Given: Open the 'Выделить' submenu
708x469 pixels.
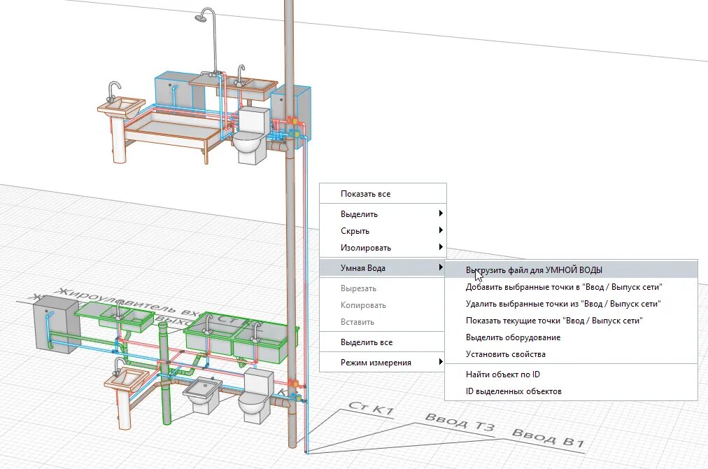Looking at the screenshot, I should (383, 213).
